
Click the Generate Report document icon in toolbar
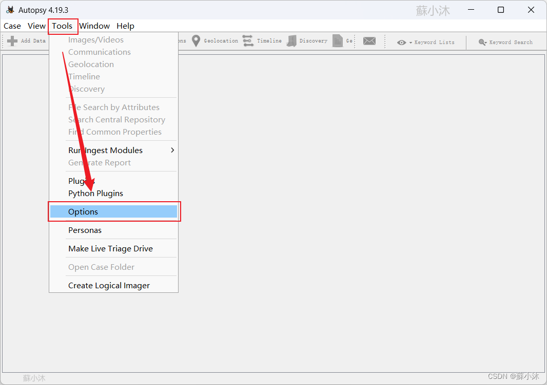click(x=337, y=41)
